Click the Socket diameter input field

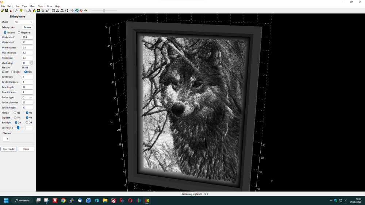[x=27, y=102]
